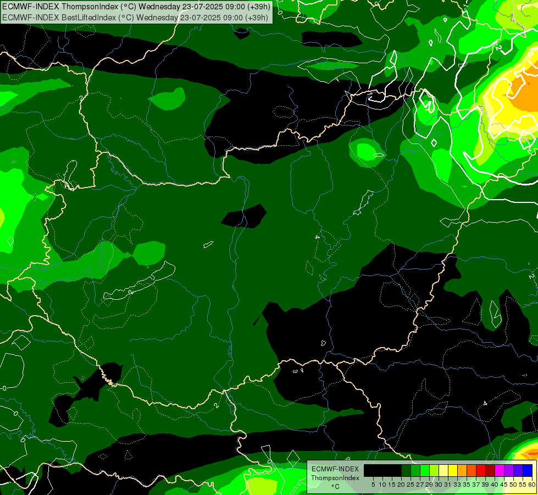Image resolution: width=538 pixels, height=495 pixels.
Task: Click the legend tick value 33
Action: [x=457, y=485]
